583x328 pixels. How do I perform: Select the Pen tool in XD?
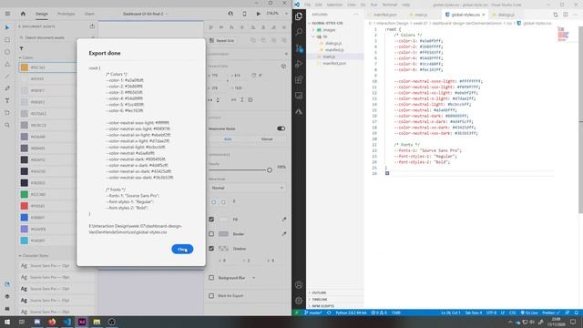coord(7,88)
